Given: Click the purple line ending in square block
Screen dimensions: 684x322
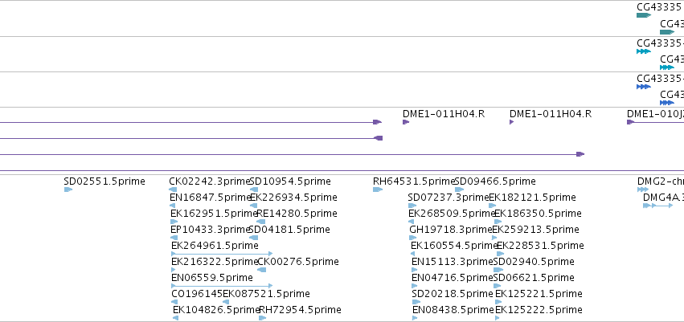Looking at the screenshot, I should click(191, 138).
